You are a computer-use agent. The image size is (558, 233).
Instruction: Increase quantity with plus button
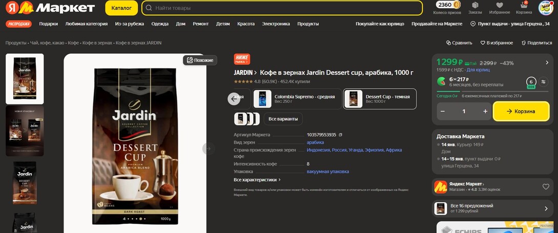point(485,111)
